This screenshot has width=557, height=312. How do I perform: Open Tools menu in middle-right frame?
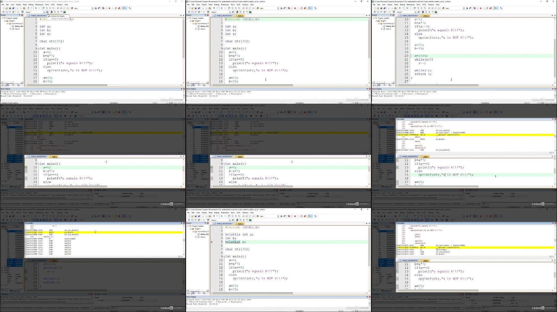point(418,109)
